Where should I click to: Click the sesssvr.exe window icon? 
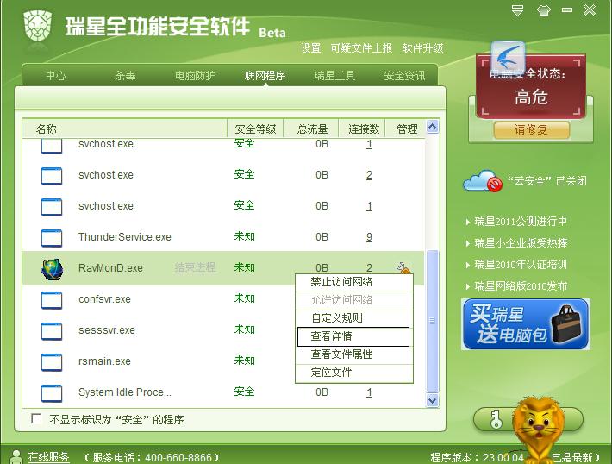pos(52,331)
